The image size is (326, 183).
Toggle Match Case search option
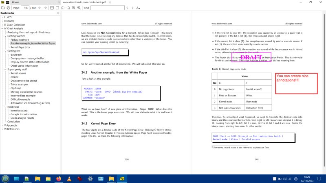tap(138, 8)
